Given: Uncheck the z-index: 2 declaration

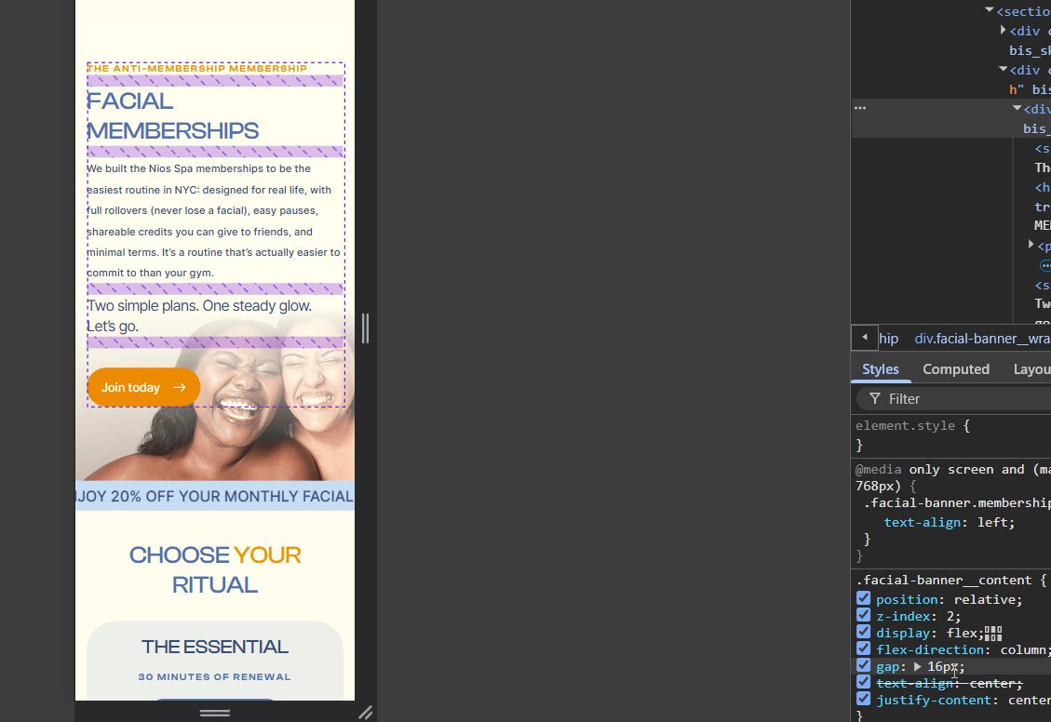Looking at the screenshot, I should 863,615.
